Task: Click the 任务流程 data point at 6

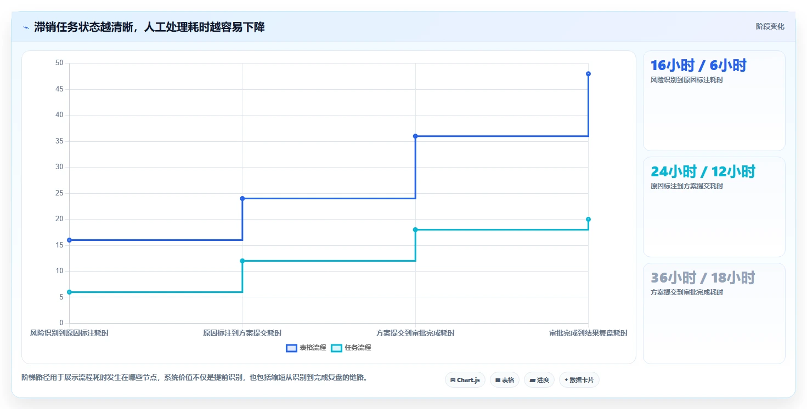Action: [x=69, y=292]
